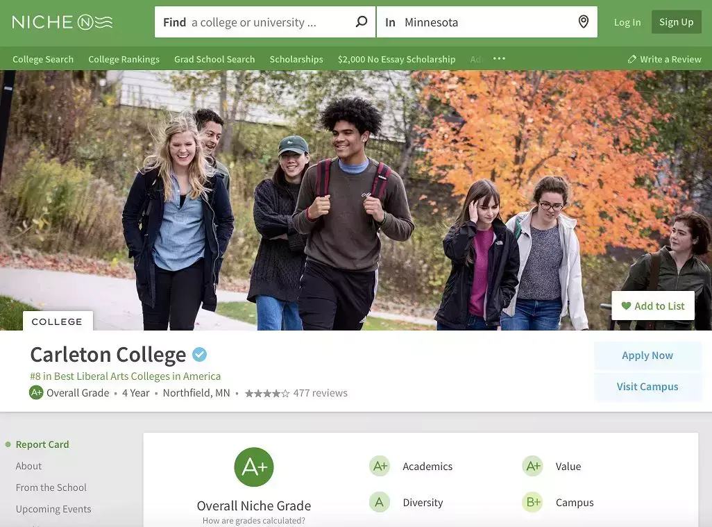
Task: Open the Best Liberal Arts Colleges ranking link
Action: [x=126, y=376]
